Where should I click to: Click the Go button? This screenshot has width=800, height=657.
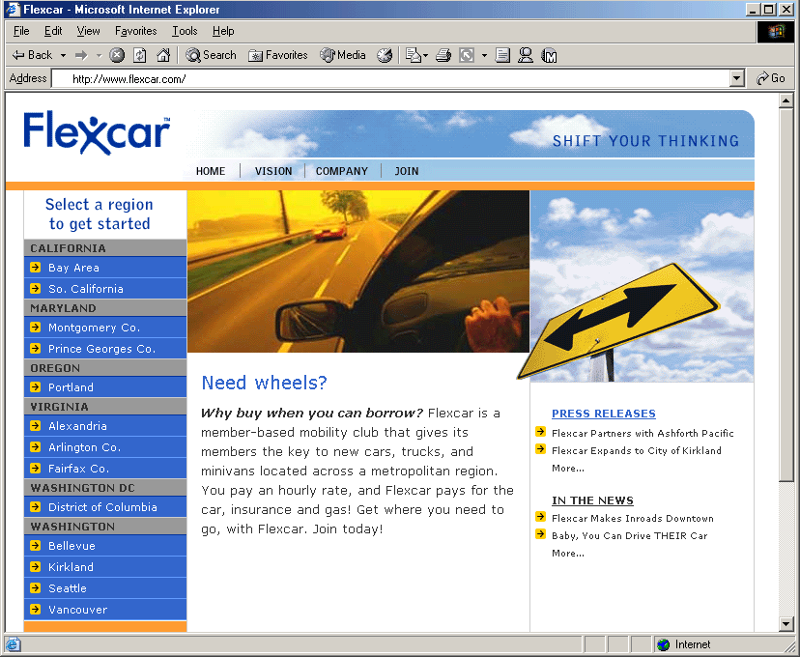[770, 78]
